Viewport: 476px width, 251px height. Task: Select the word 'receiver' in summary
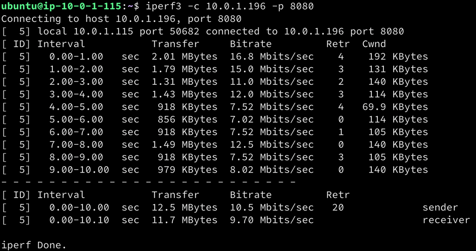446,220
